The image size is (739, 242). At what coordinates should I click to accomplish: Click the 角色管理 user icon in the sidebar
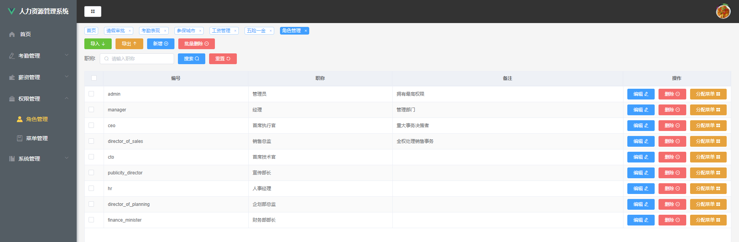(20, 119)
